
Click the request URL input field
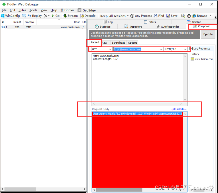(136, 49)
